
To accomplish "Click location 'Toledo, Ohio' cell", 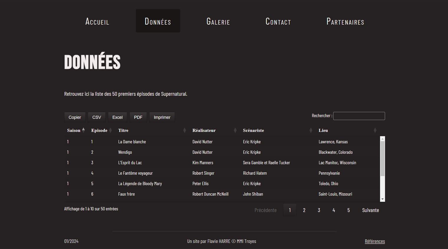I will (x=328, y=184).
